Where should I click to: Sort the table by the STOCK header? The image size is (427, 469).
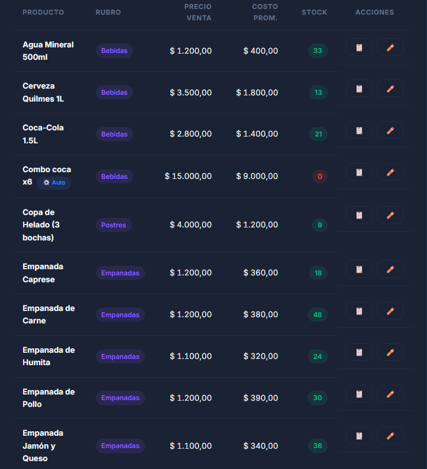coord(314,12)
